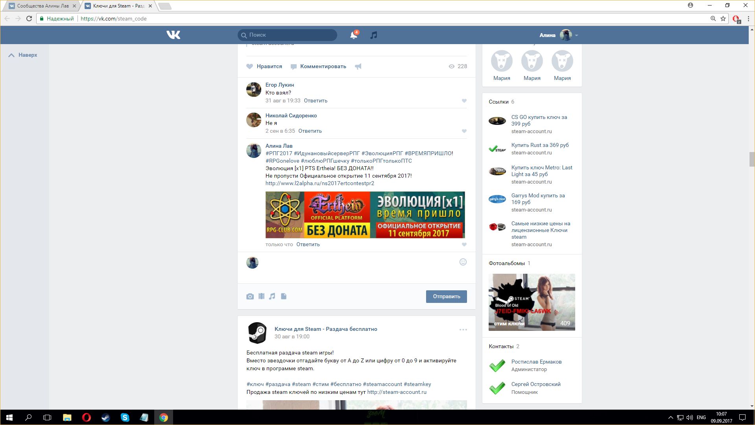755x425 pixels.
Task: Open the Фотоальбомы section header
Action: (x=509, y=264)
